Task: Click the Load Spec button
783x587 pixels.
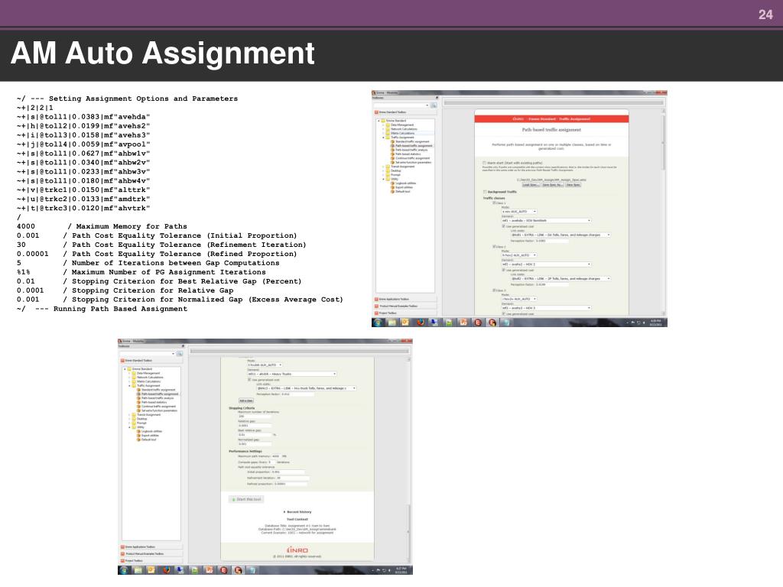Action: click(531, 185)
